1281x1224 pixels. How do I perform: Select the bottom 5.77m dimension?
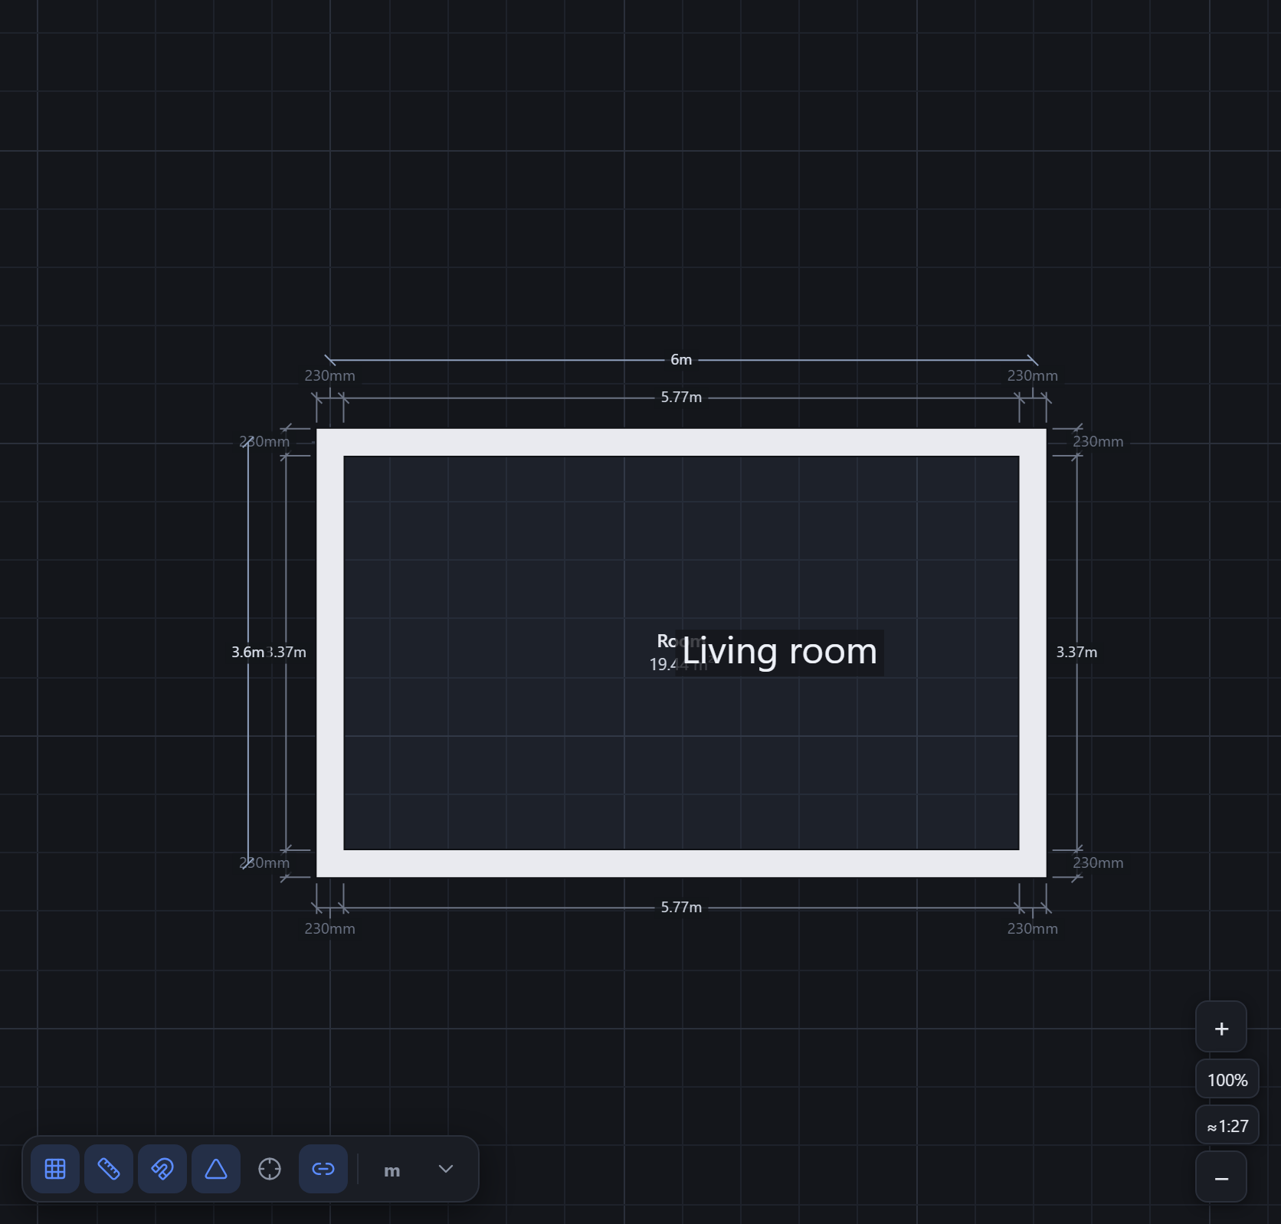(x=681, y=907)
